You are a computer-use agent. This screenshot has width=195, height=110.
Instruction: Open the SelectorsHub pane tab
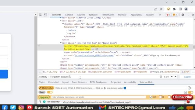[x=146, y=82]
